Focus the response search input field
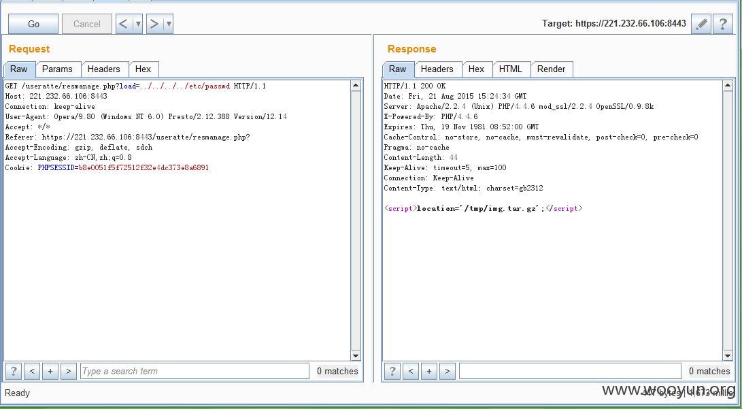Image resolution: width=742 pixels, height=409 pixels. [x=570, y=371]
